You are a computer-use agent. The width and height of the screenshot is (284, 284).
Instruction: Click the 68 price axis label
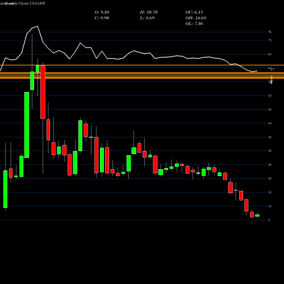(270, 54)
